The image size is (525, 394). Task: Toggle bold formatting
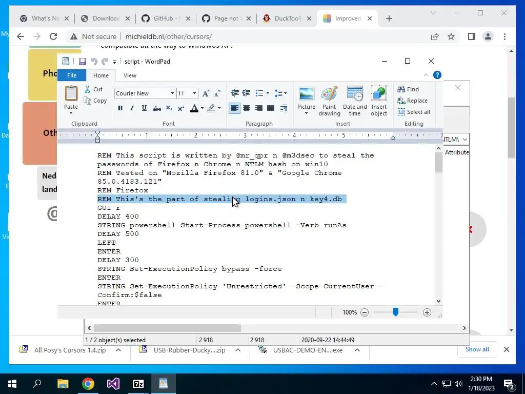pos(120,108)
